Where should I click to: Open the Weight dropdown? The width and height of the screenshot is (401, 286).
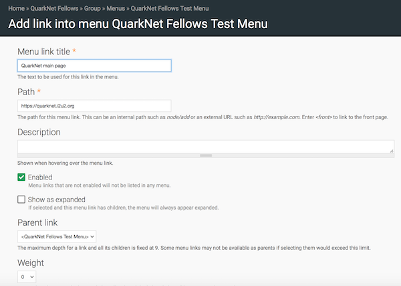[x=27, y=277]
